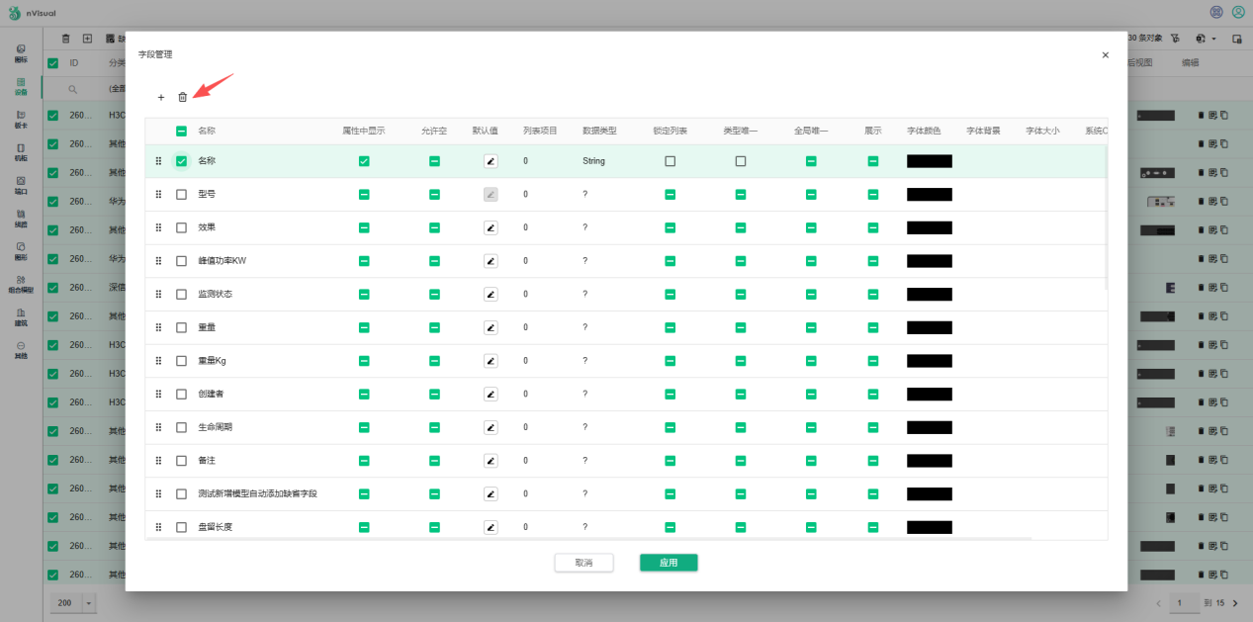Click the 盘留长度 field name
Image resolution: width=1253 pixels, height=622 pixels.
[215, 527]
